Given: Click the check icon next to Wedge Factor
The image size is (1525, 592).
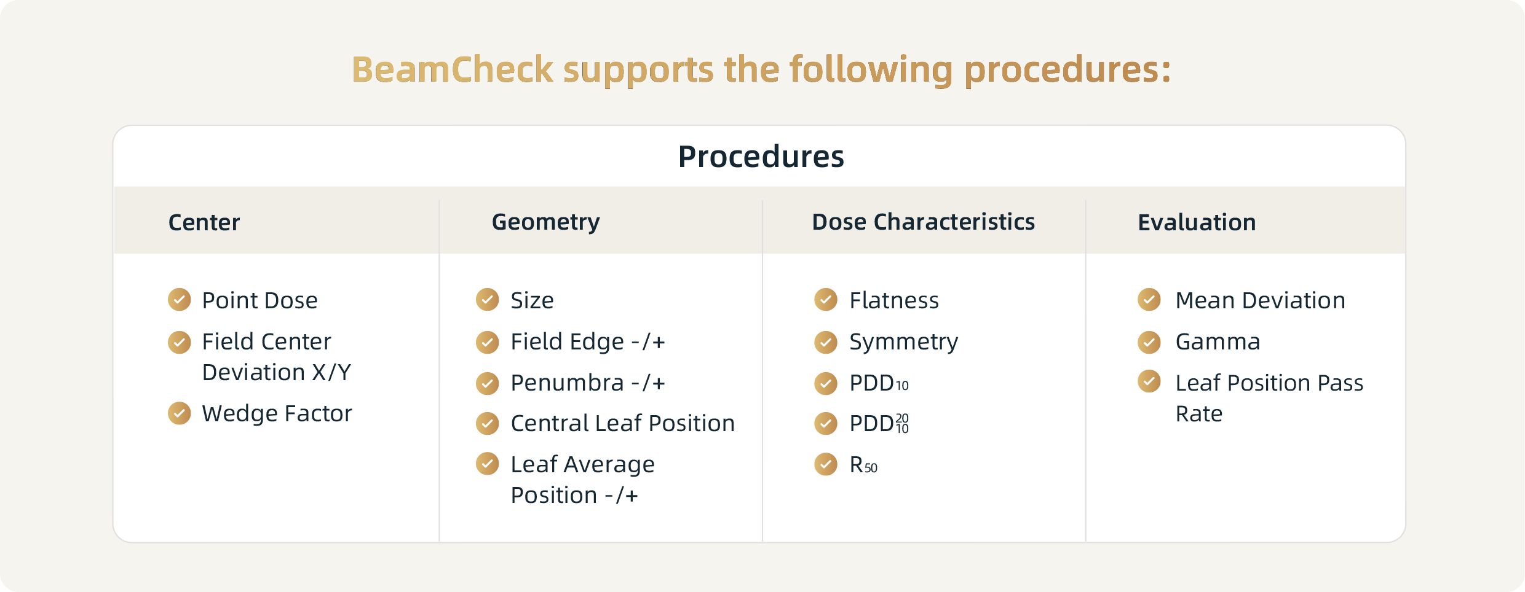Looking at the screenshot, I should pos(180,413).
